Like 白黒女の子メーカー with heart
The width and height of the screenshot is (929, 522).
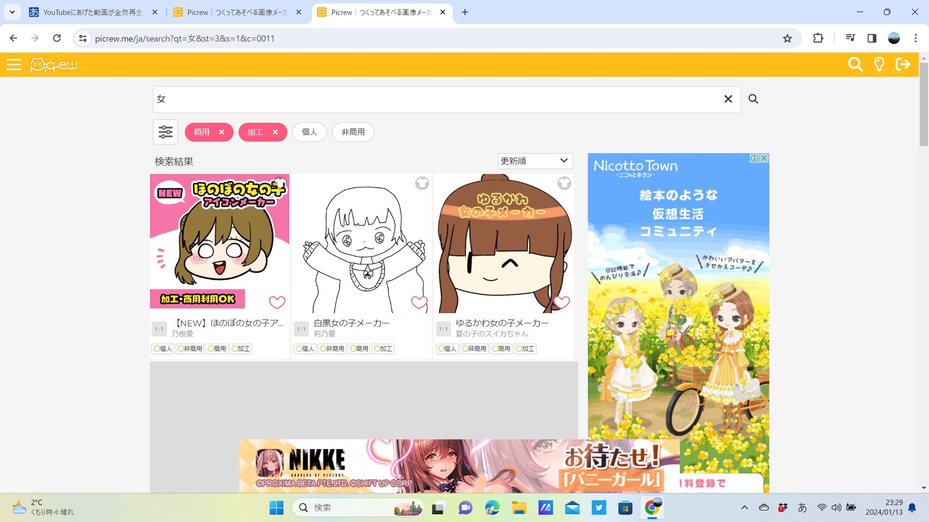(419, 302)
